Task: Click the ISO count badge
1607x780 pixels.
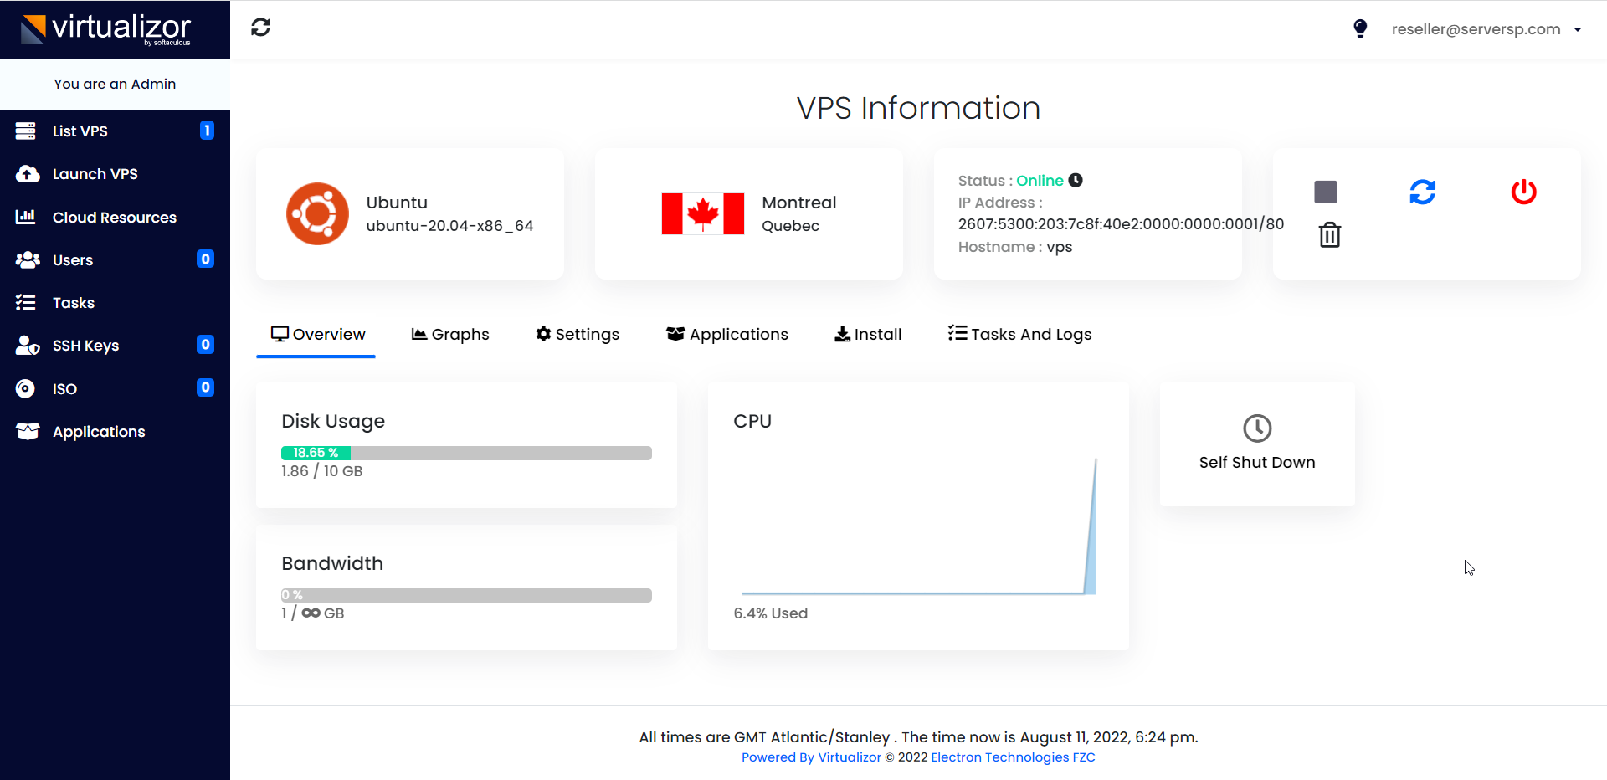Action: 205,387
